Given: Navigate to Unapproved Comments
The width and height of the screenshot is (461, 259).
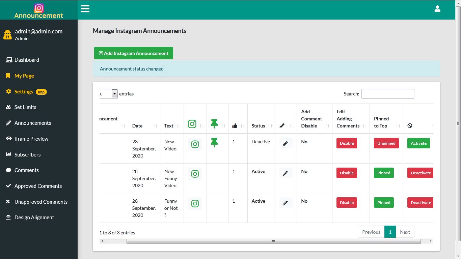Looking at the screenshot, I should tap(41, 201).
